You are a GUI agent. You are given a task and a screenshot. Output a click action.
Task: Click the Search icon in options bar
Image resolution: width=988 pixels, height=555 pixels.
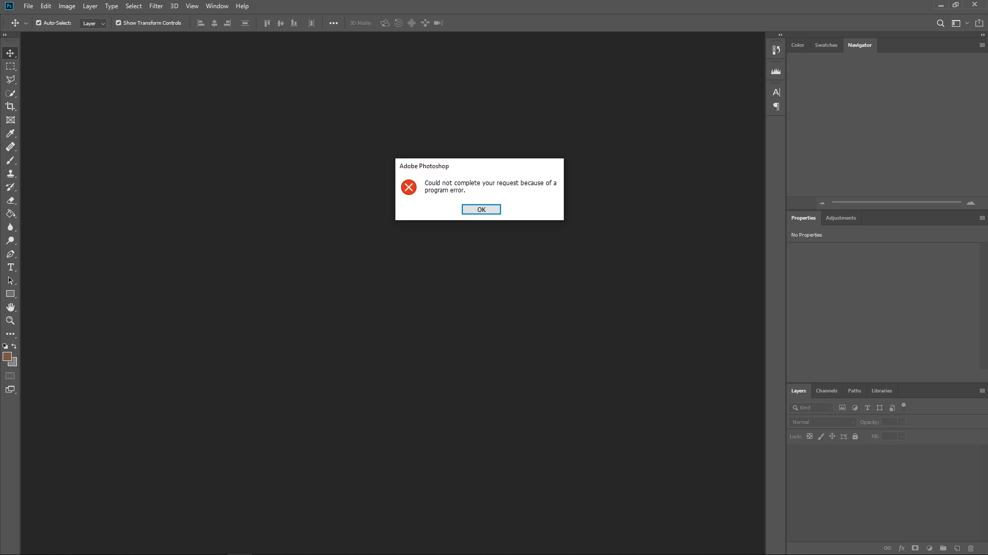[940, 23]
